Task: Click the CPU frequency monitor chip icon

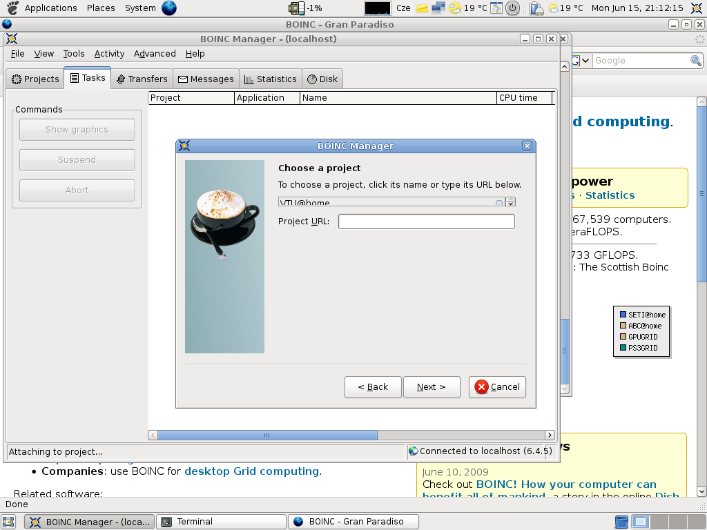Action: coord(296,8)
